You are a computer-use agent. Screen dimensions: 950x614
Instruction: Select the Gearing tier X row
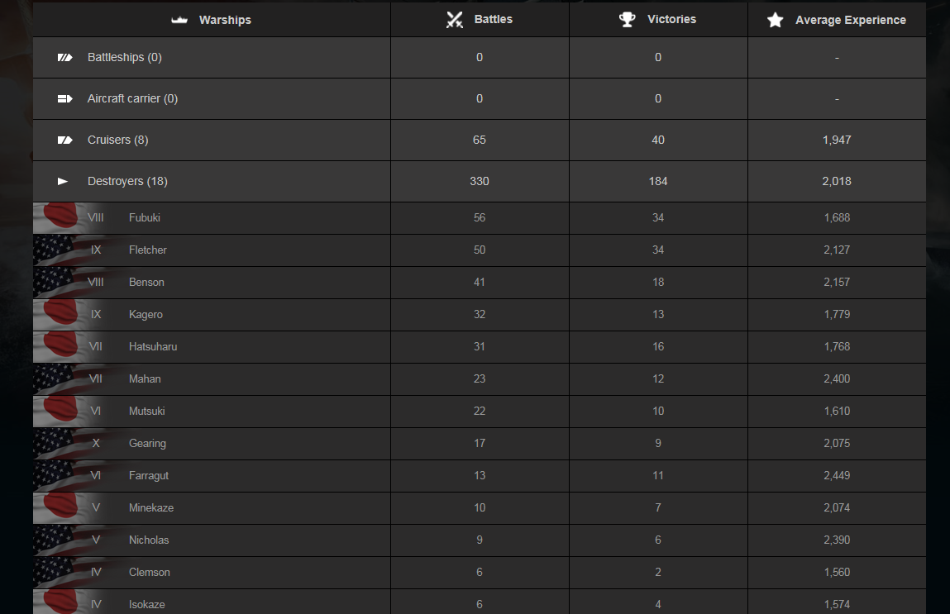[x=480, y=443]
